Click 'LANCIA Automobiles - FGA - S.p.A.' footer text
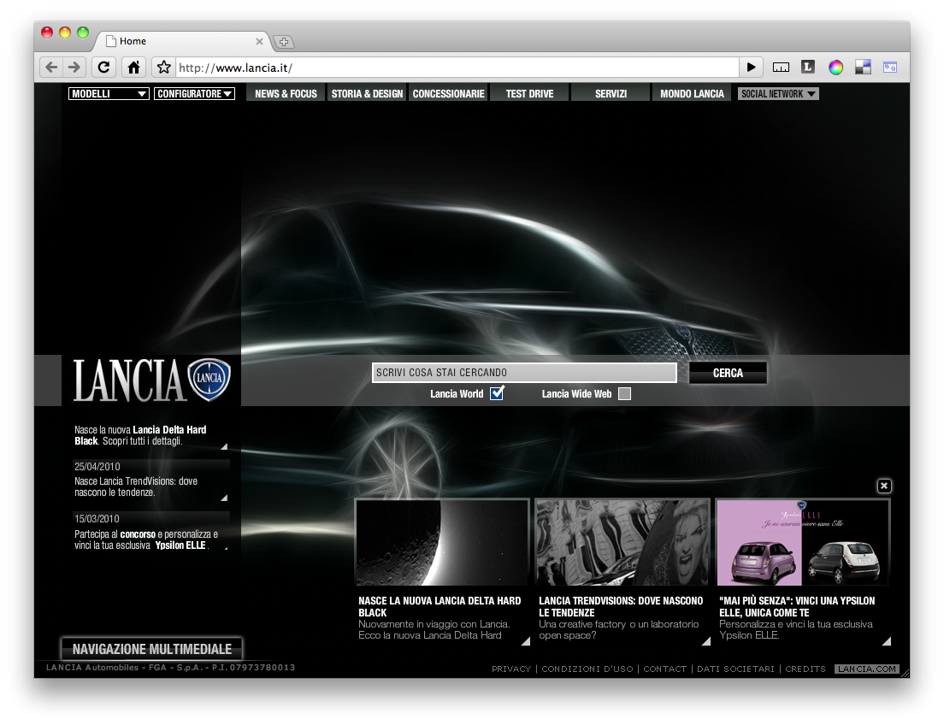The width and height of the screenshot is (944, 725). point(170,667)
